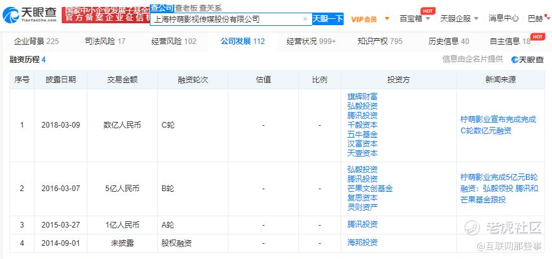Select date cell 2015-03-27
552x259 pixels.
tap(60, 225)
